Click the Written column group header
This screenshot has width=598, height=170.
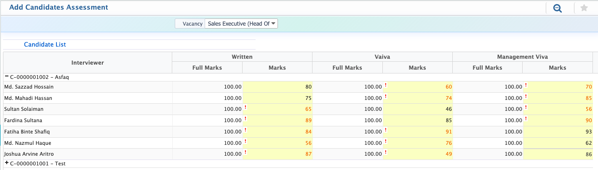(242, 57)
